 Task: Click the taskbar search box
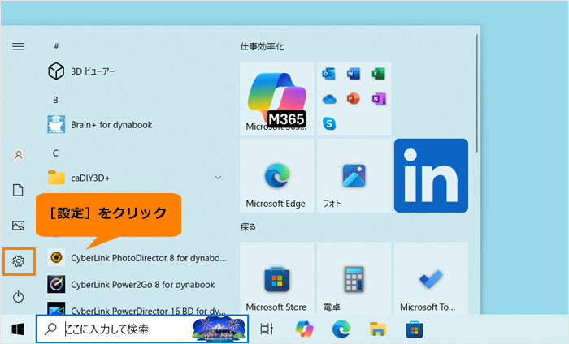(142, 329)
